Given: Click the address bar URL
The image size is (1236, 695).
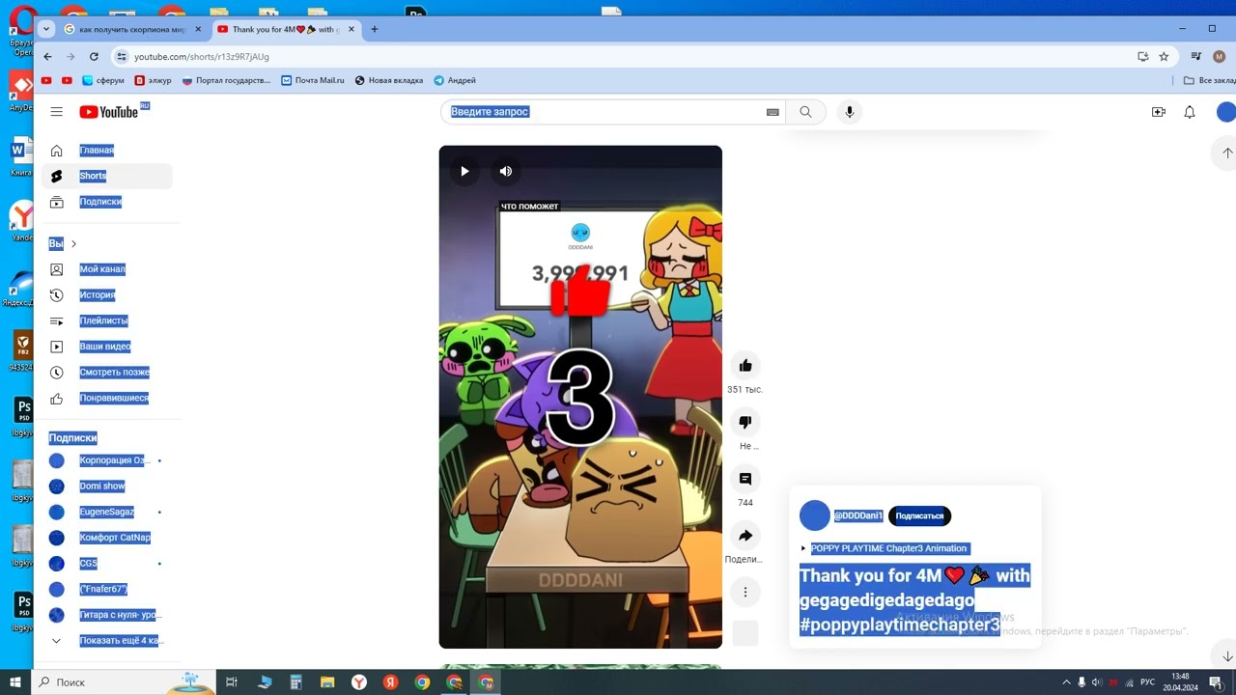Looking at the screenshot, I should click(x=202, y=57).
